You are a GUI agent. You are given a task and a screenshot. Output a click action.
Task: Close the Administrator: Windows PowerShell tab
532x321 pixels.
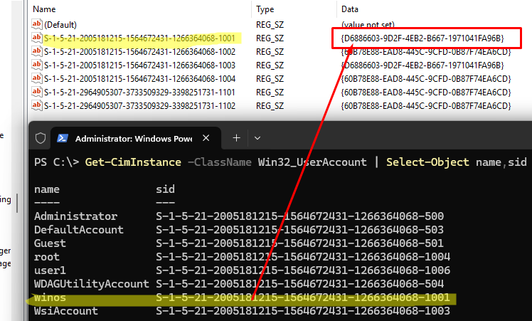pos(206,138)
